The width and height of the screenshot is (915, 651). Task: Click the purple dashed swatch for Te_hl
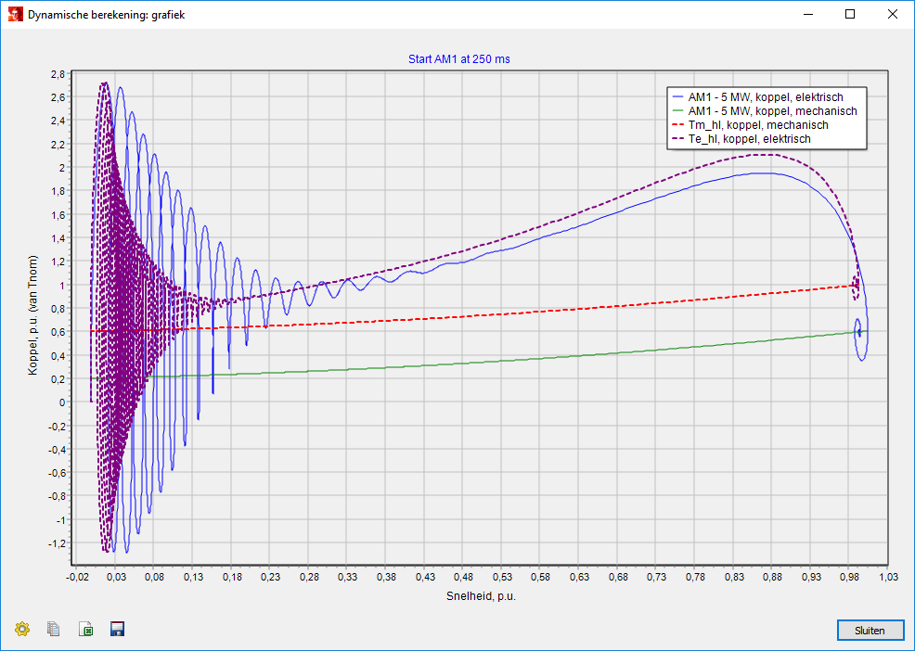click(x=677, y=139)
